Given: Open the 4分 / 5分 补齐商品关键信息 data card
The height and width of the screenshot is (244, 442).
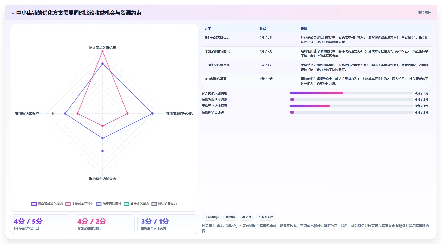Looking at the screenshot, I should 41,224.
